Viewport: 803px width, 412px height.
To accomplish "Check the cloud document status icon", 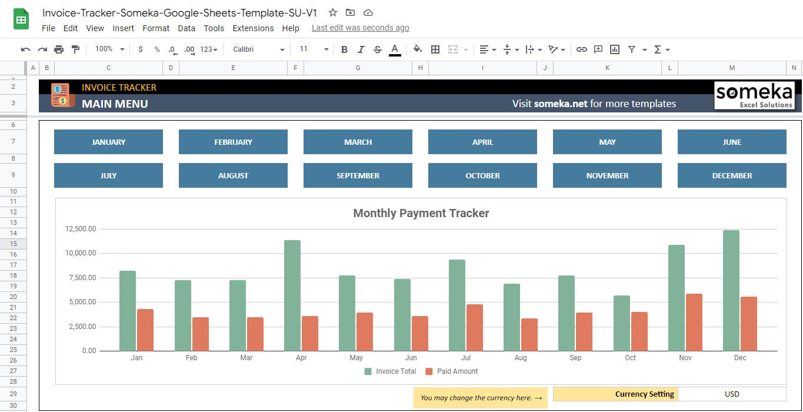I will coord(368,12).
